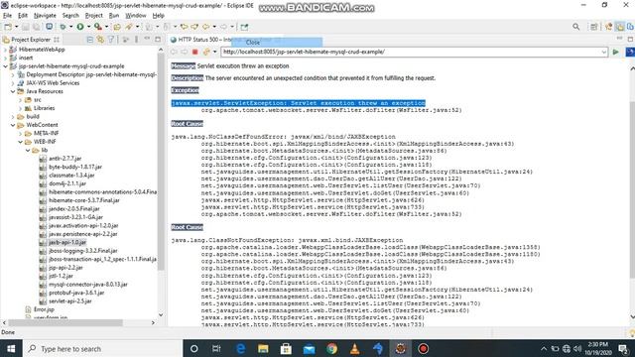This screenshot has height=357, width=635.
Task: Open the Project Explorer filter icon
Action: [x=110, y=40]
